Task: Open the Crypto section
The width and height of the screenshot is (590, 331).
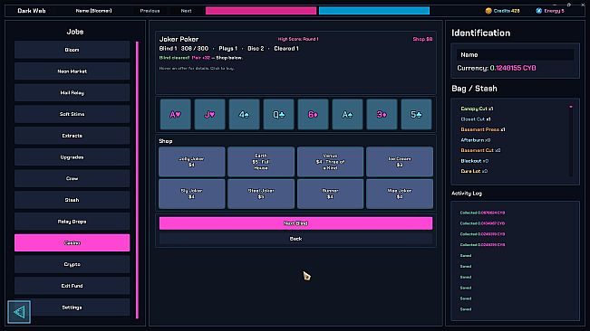Action: pos(72,264)
